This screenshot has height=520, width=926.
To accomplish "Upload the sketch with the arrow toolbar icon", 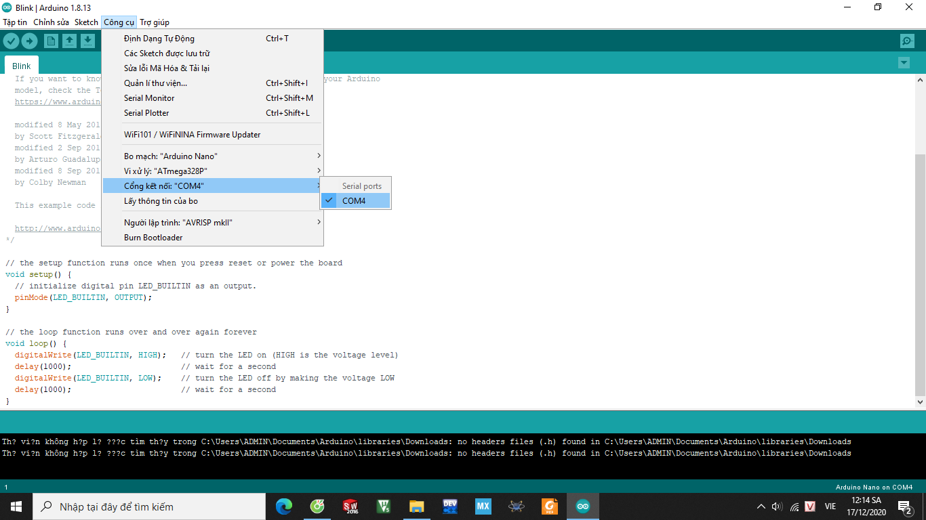I will click(x=29, y=41).
